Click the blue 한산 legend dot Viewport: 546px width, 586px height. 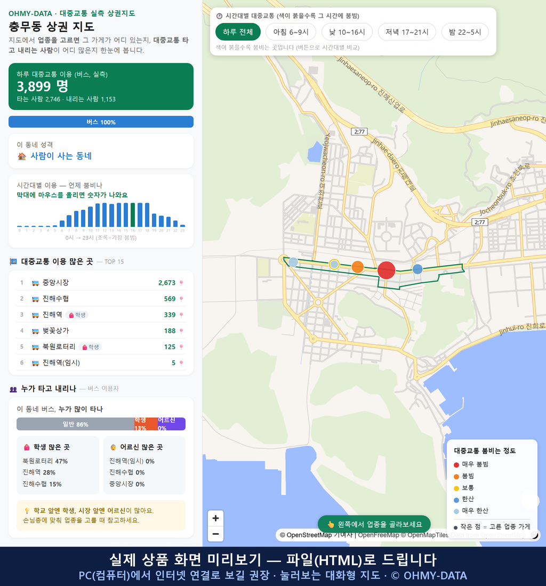point(456,500)
